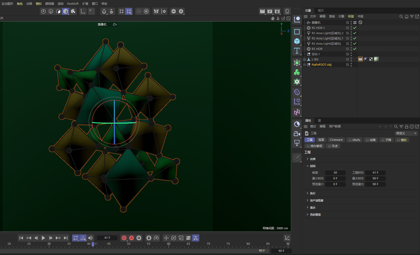
Task: Click the play forward button
Action: pos(43,238)
